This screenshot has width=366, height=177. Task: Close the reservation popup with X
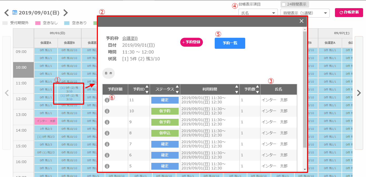click(302, 21)
